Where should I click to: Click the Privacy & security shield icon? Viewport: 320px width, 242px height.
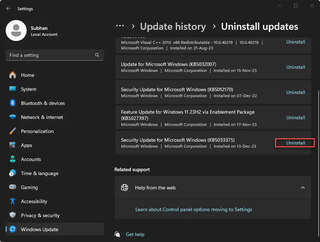click(13, 215)
